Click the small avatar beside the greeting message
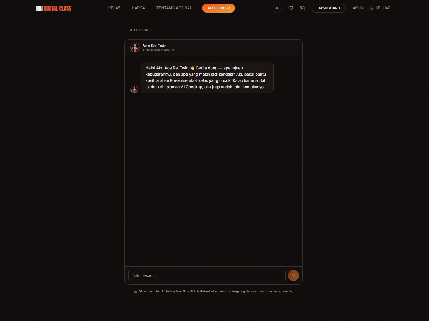429x321 pixels. 134,90
